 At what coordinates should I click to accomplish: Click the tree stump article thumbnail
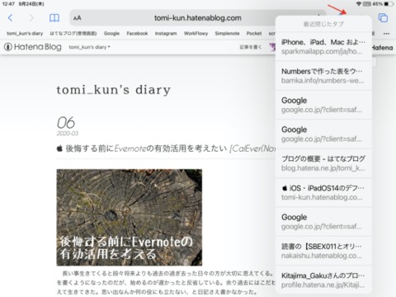point(130,217)
